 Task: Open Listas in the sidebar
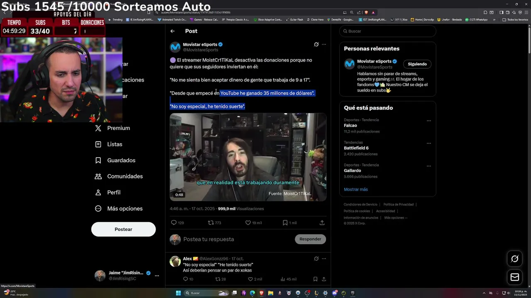109,144
